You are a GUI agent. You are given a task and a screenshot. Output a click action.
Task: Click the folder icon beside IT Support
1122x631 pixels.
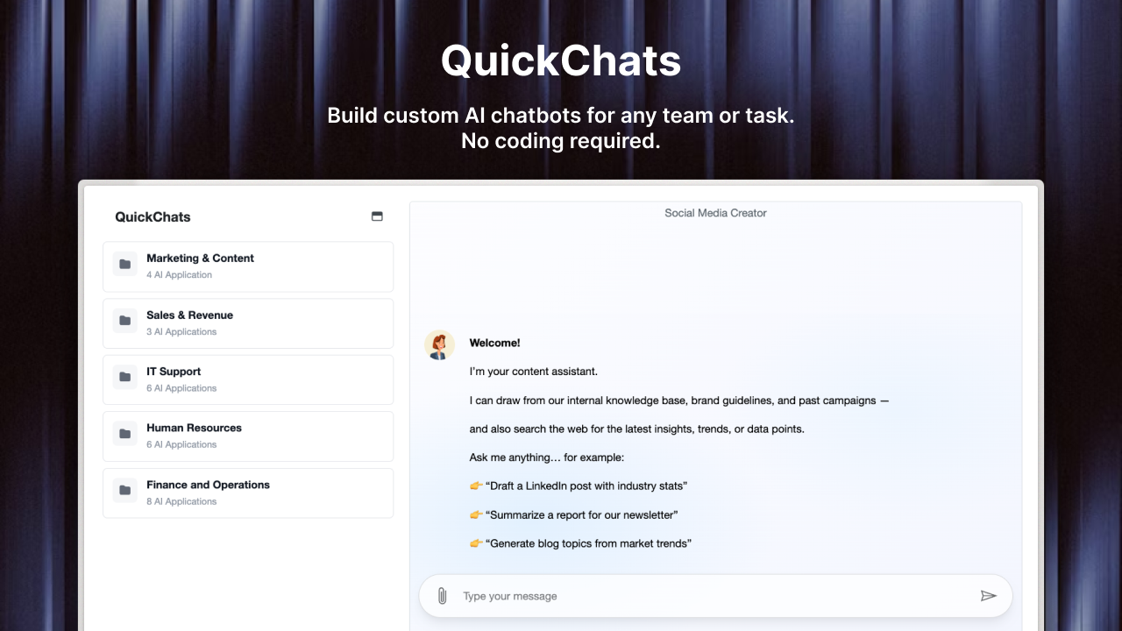tap(125, 378)
